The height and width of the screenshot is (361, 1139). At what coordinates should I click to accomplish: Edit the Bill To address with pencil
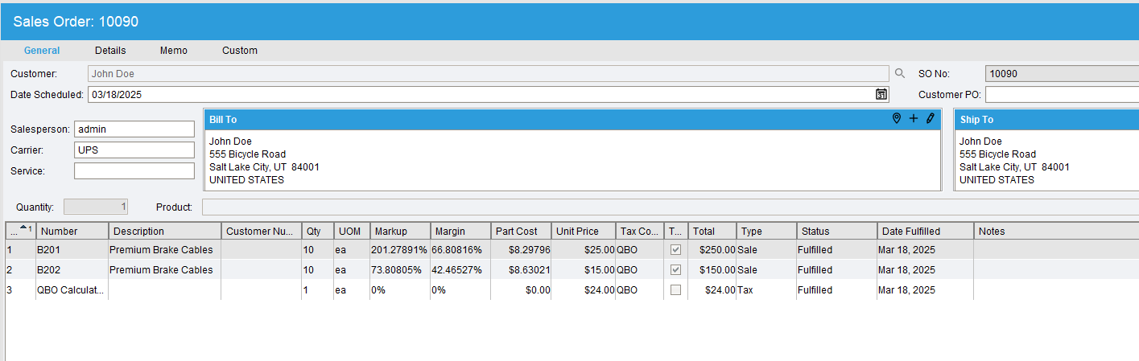pos(931,119)
